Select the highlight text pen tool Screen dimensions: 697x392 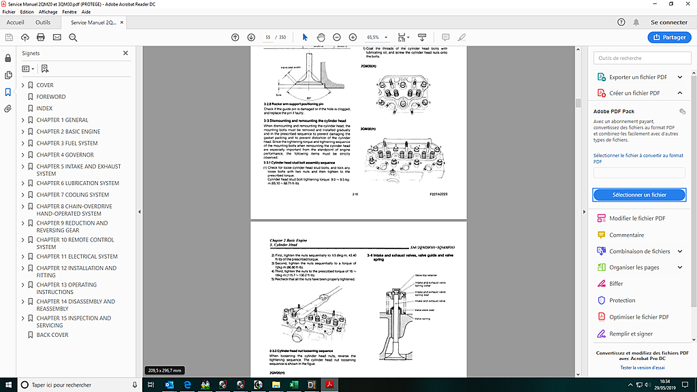point(462,37)
